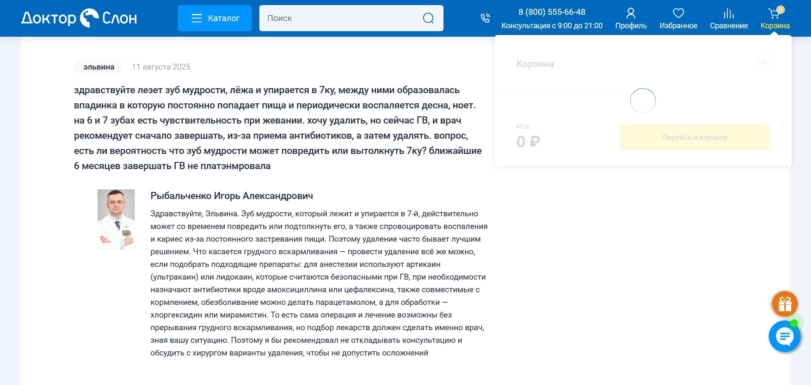Viewport: 811px width, 385px height.
Task: Click the phone handset icon
Action: [x=486, y=18]
